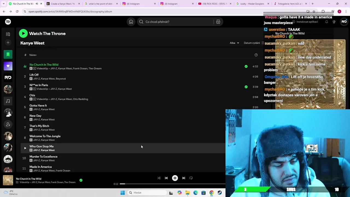Image resolution: width=350 pixels, height=197 pixels.
Task: Expand Your Library sidebar icon
Action: pos(8,34)
